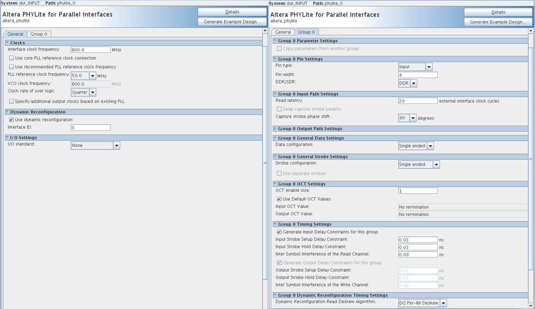Click left panel scrollbar up arrow
Image resolution: width=535 pixels, height=309 pixels.
[x=265, y=30]
